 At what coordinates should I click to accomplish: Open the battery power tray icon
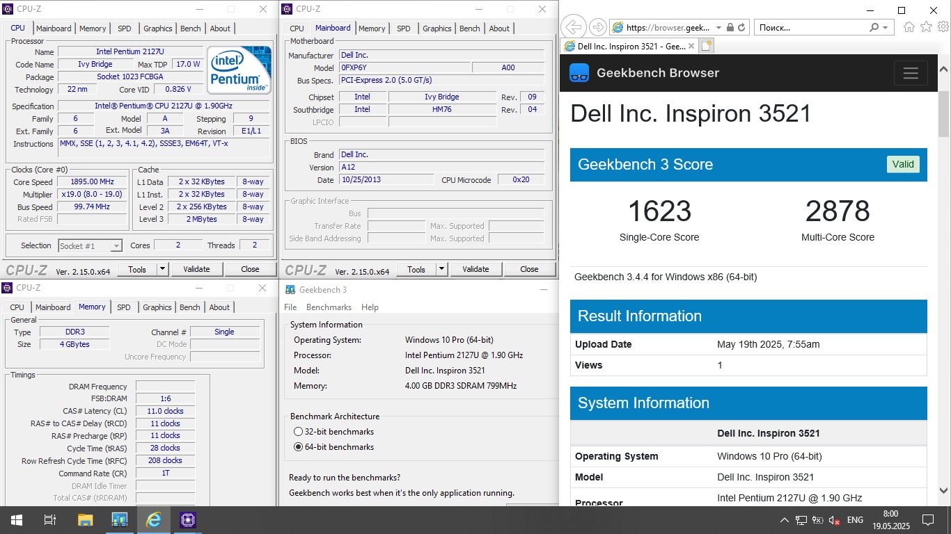[818, 520]
